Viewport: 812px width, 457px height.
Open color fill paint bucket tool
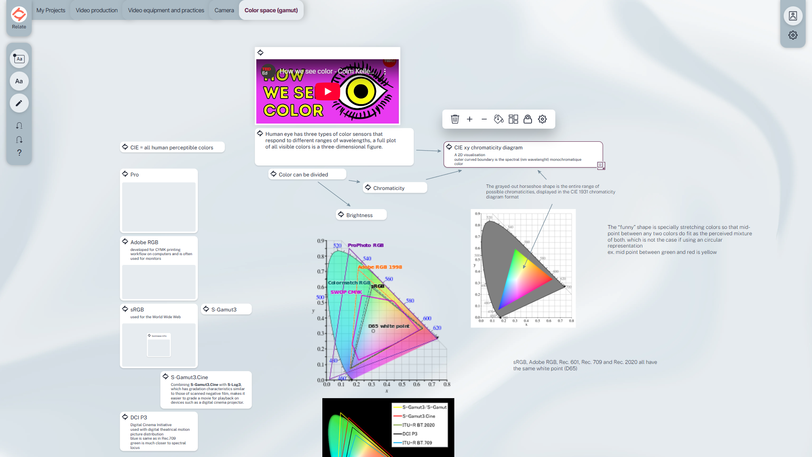[x=499, y=119]
